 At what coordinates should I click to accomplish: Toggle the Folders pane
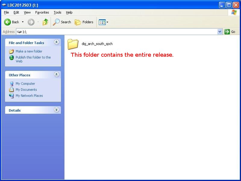pos(84,22)
